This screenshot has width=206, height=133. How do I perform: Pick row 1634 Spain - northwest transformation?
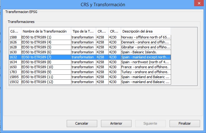click(x=90, y=62)
